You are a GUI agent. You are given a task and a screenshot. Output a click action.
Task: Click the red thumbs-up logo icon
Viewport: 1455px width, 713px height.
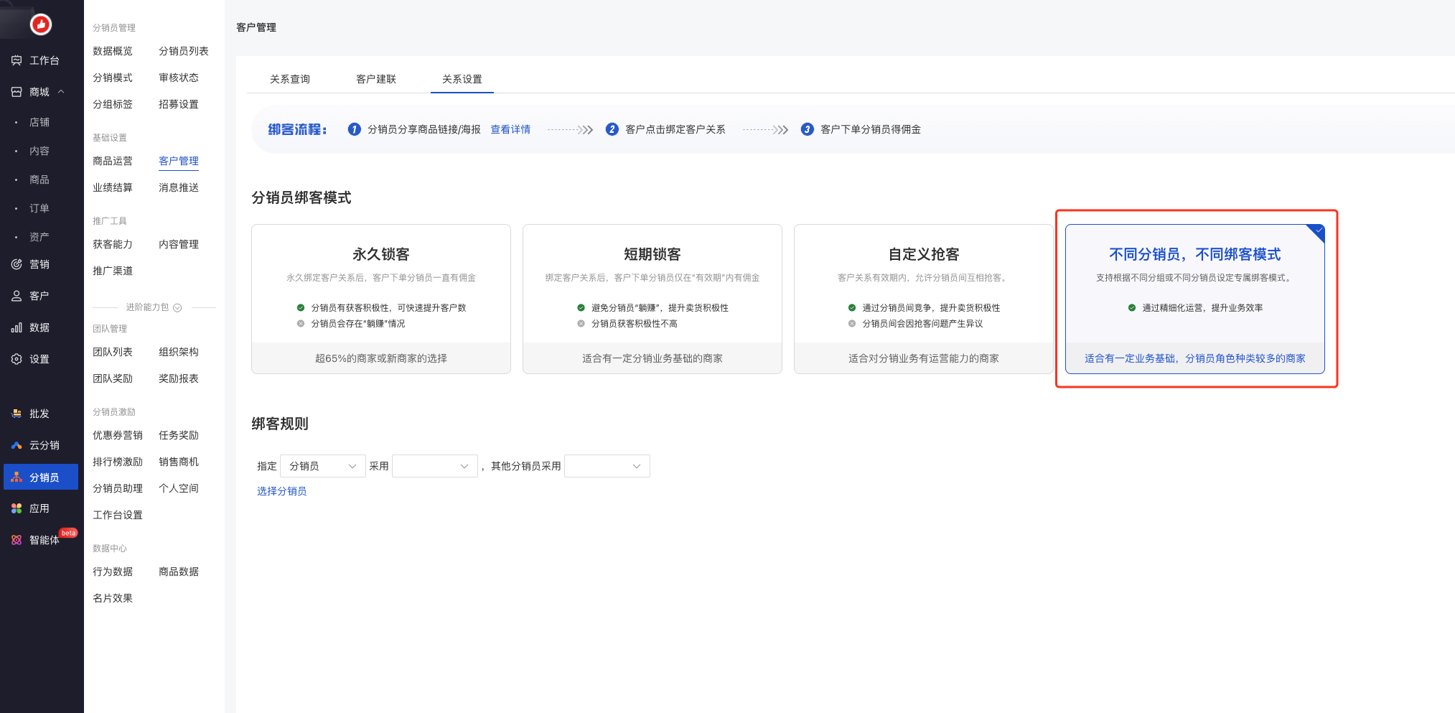(41, 24)
